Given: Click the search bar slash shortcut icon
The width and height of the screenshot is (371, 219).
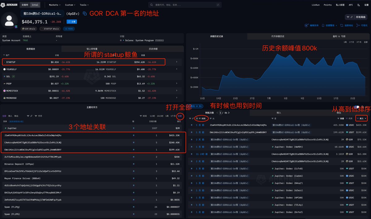Looking at the screenshot, I should (218, 5).
